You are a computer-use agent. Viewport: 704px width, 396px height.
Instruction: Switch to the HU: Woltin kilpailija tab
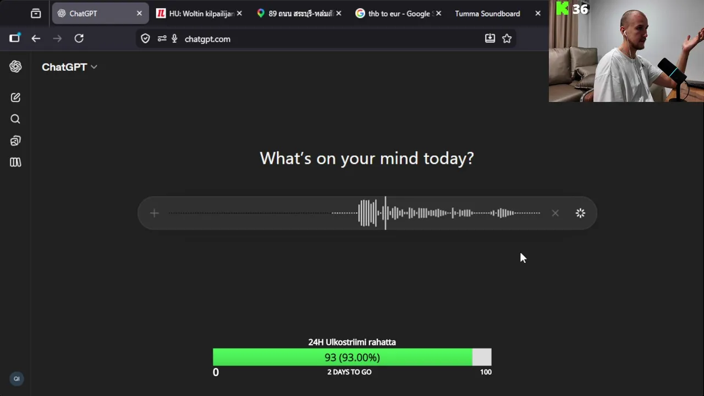198,13
